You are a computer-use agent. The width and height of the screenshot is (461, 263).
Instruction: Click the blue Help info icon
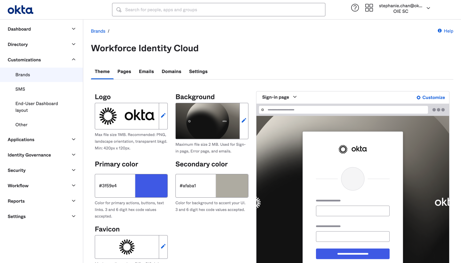coord(440,31)
